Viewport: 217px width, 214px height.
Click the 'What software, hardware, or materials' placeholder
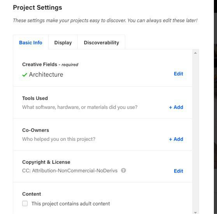click(80, 107)
